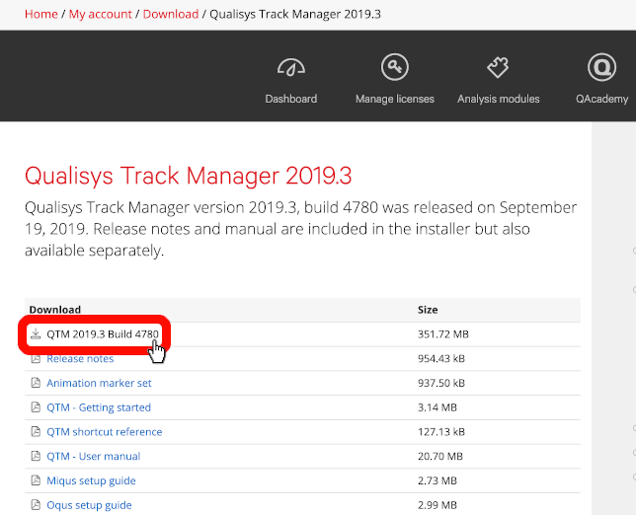Click PDF icon beside Oqus setup guide
The height and width of the screenshot is (515, 636).
36,505
